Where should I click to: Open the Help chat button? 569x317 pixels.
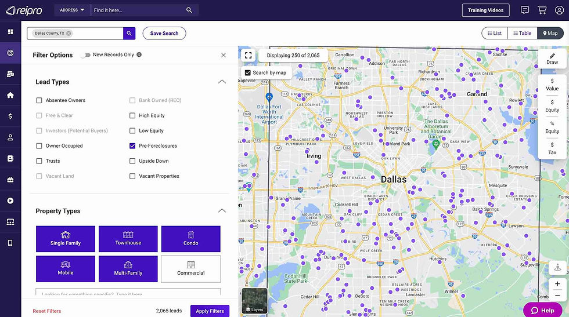(543, 310)
